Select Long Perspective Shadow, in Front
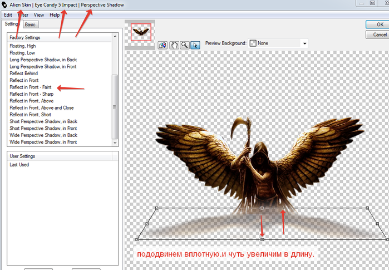 point(43,66)
